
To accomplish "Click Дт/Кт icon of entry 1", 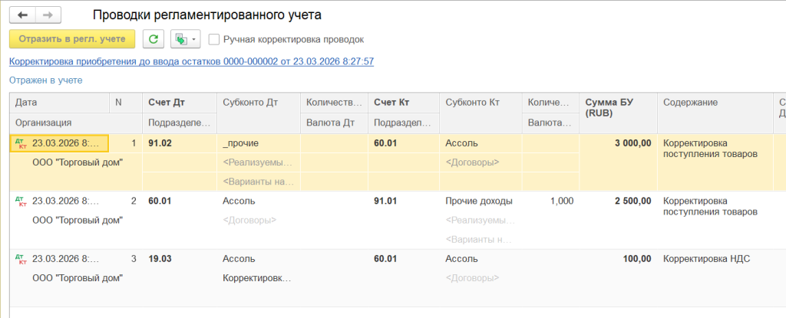I will (x=21, y=143).
